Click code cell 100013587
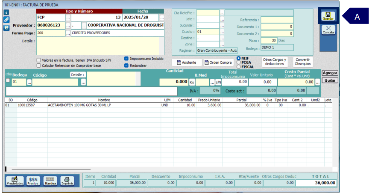The image size is (375, 193). 26,105
